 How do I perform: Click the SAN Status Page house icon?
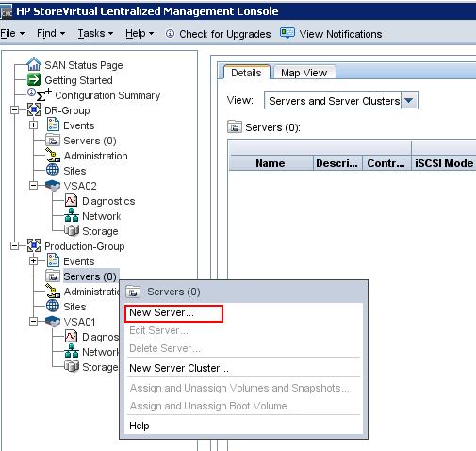34,64
